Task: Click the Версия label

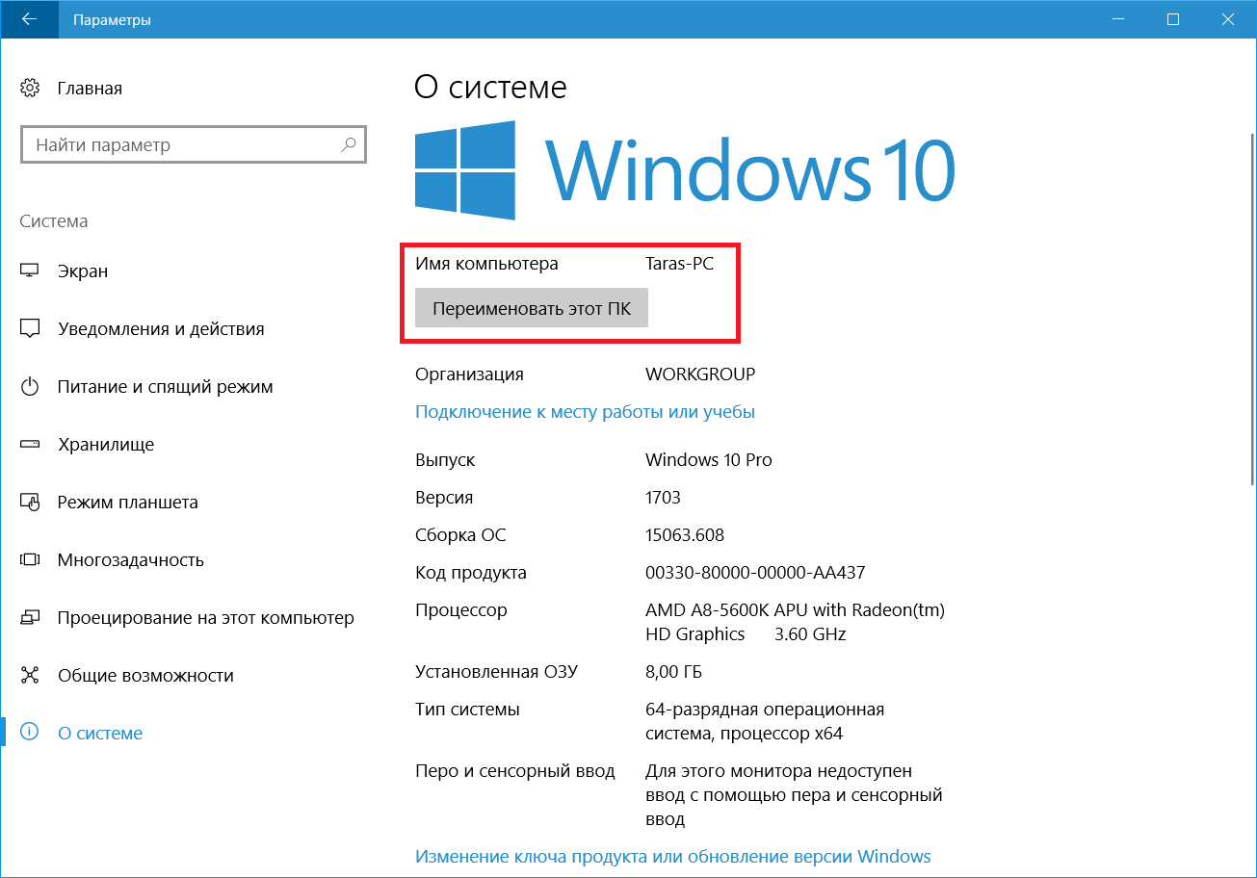Action: tap(444, 498)
